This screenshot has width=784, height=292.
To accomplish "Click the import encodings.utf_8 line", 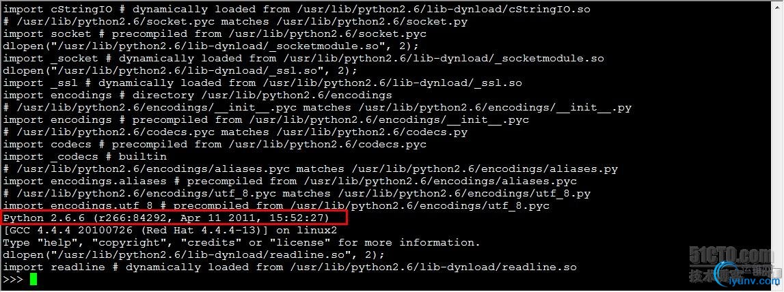I will coord(276,205).
